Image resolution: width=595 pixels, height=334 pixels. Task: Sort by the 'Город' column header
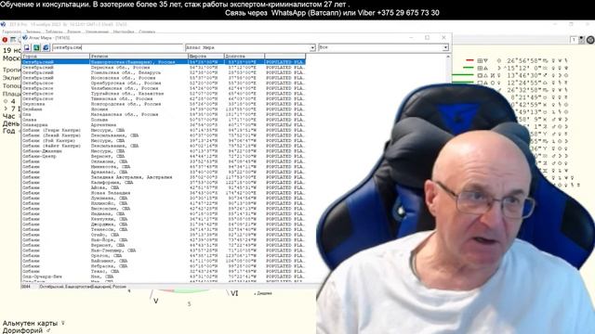click(56, 56)
